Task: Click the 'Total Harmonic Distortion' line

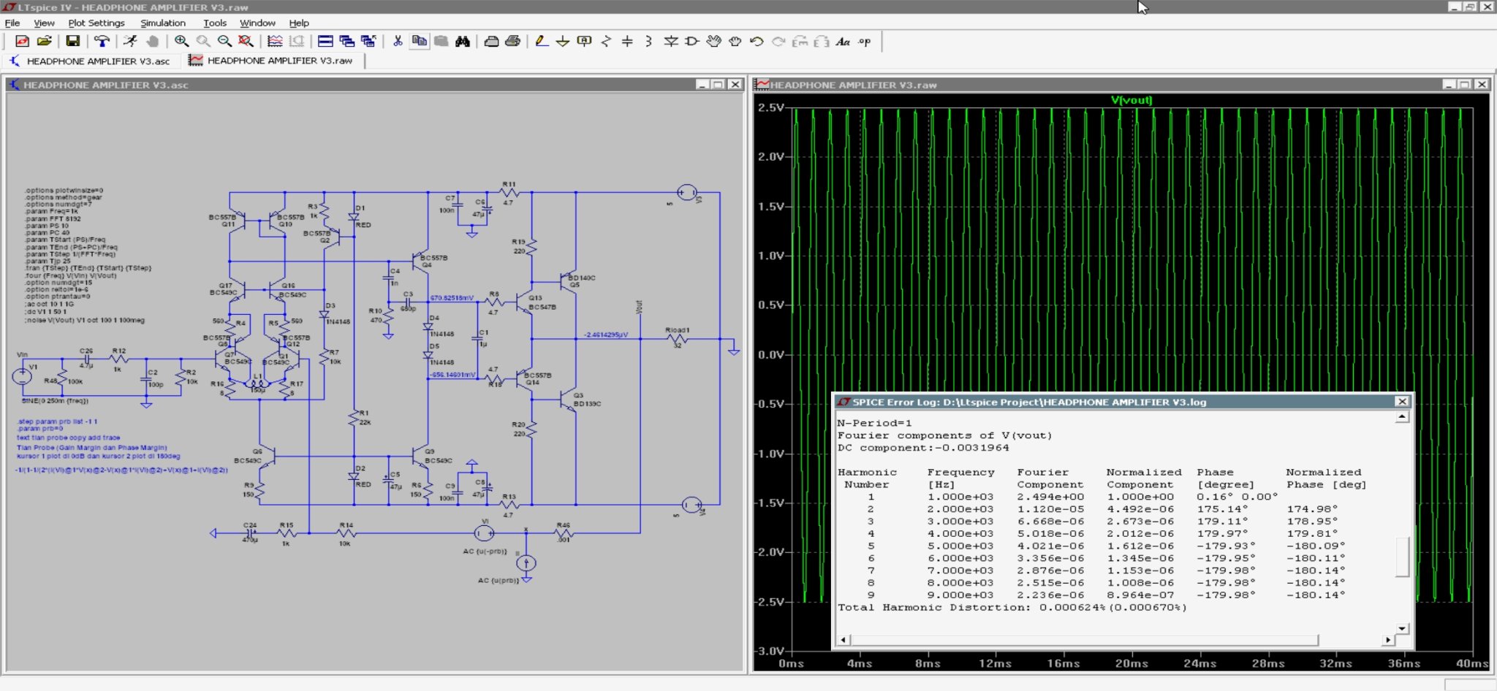Action: [1012, 608]
